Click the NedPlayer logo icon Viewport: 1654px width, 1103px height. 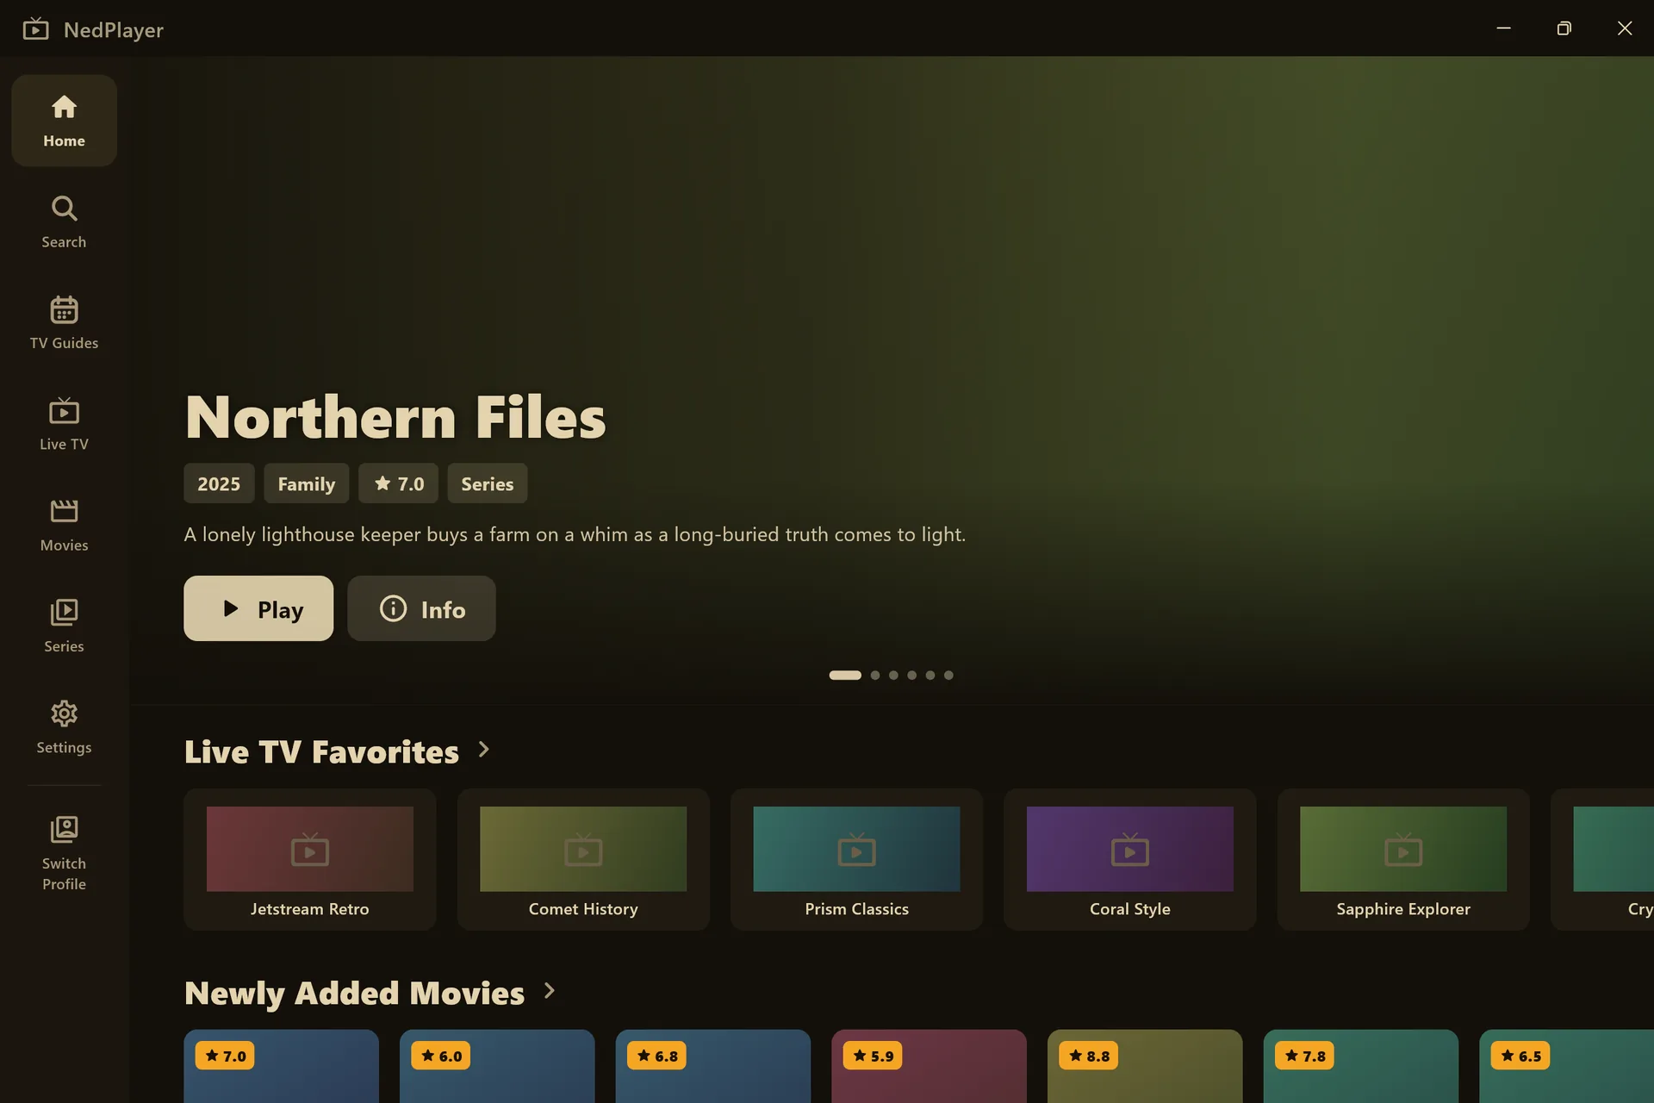coord(35,28)
